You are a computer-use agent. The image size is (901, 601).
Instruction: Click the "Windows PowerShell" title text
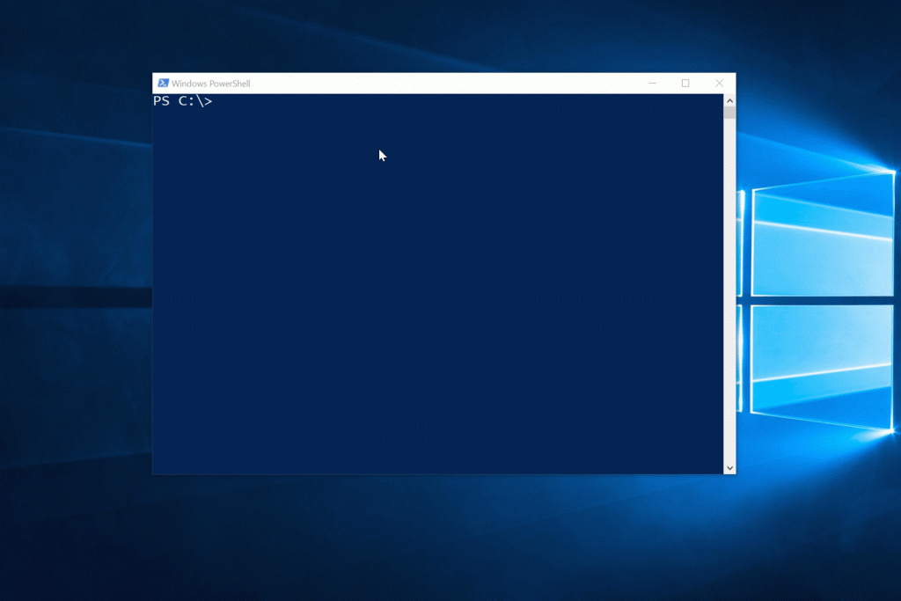[211, 84]
